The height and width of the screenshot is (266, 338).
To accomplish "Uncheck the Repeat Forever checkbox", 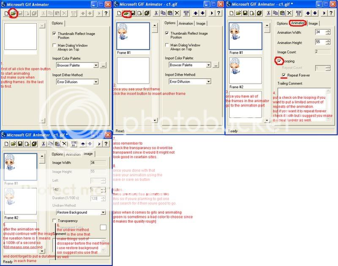I will (284, 75).
